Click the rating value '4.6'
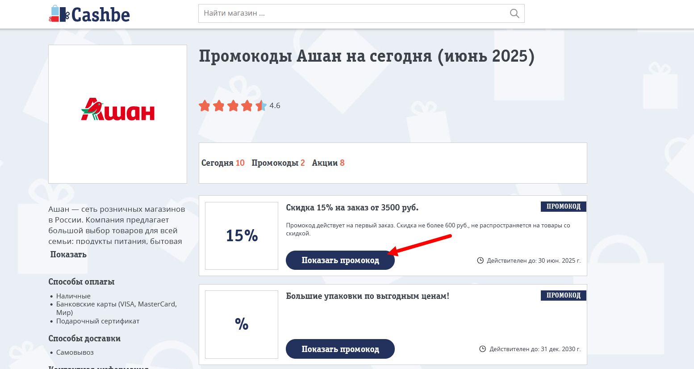This screenshot has height=369, width=694. pyautogui.click(x=275, y=106)
